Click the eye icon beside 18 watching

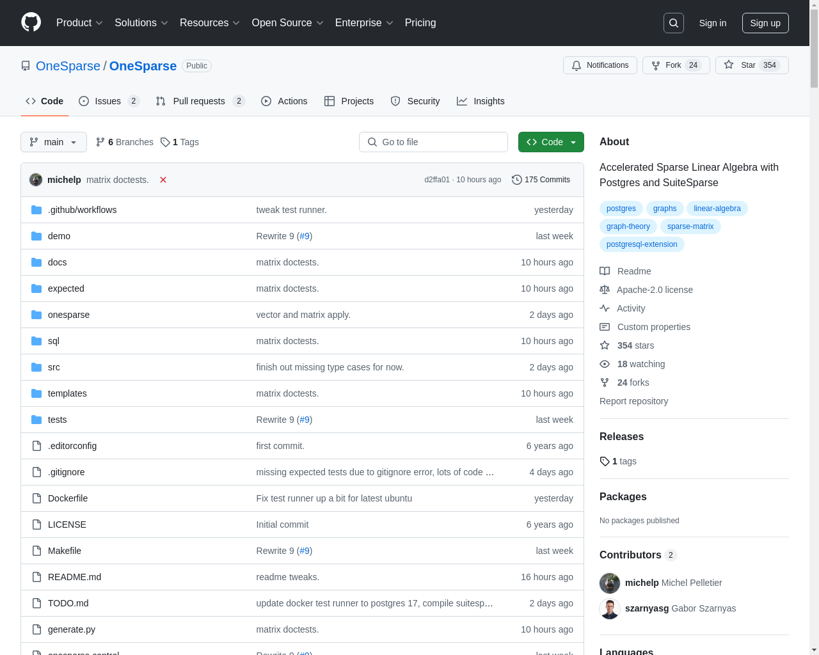(605, 364)
